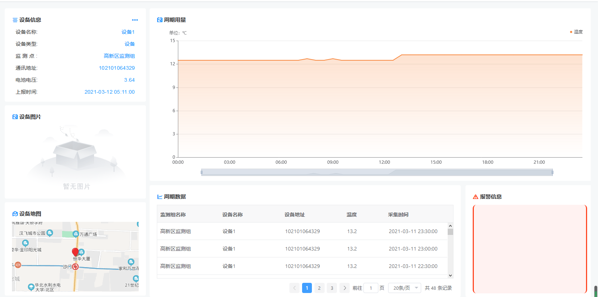This screenshot has height=297, width=598.
Task: Click the 万通广场 building marker on map
Action: coord(76,234)
